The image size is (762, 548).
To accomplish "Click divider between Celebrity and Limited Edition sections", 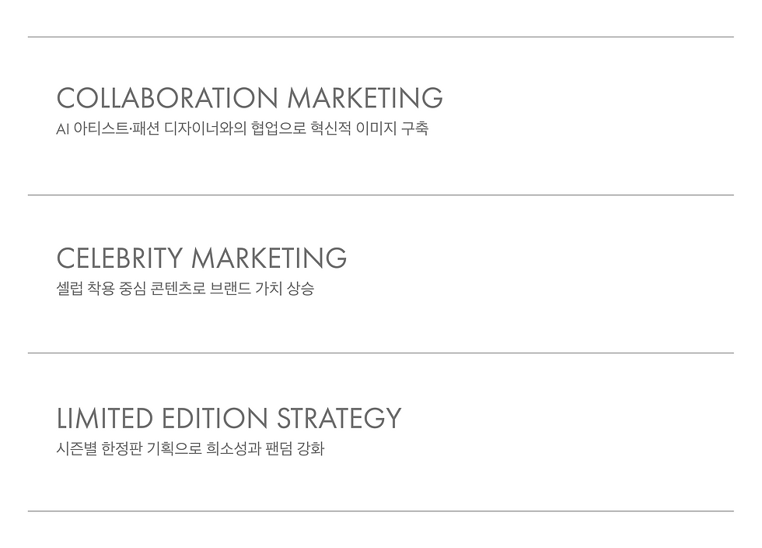I will point(380,353).
